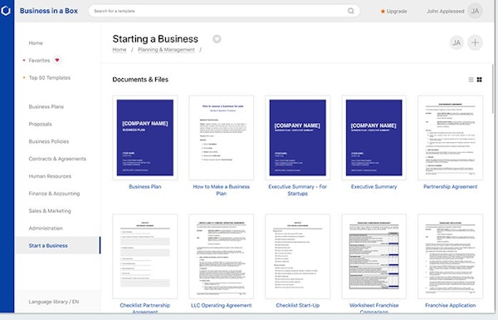Favorite the Starting a Business folder heart
Screen dimensions: 498x320
click(x=217, y=39)
